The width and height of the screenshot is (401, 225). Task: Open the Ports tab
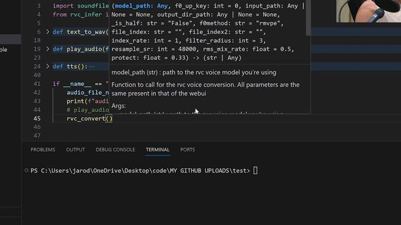pos(187,150)
